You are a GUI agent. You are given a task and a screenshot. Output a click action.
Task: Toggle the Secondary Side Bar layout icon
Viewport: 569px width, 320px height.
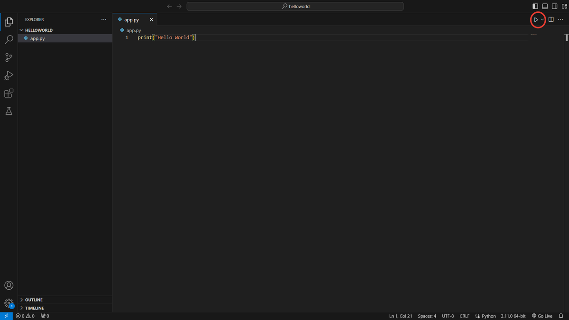tap(554, 6)
